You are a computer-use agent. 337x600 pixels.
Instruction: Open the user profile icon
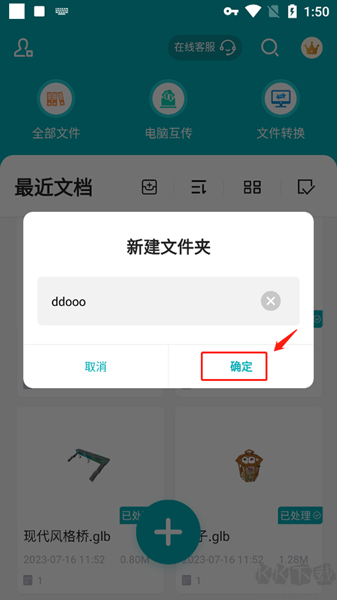pos(23,48)
